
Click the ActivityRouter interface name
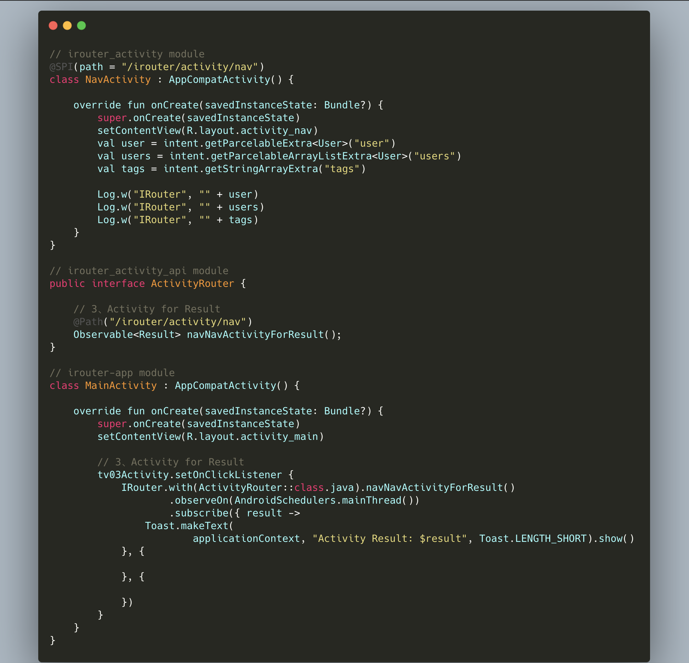192,283
